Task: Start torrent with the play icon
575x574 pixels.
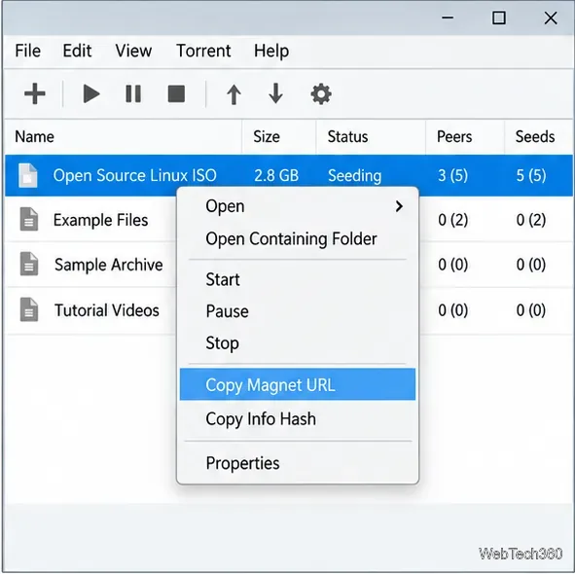Action: 90,93
